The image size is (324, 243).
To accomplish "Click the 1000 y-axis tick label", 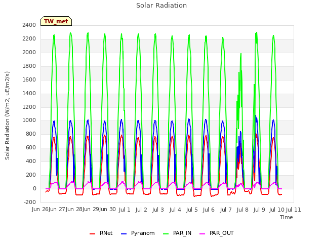I will [x=29, y=120].
